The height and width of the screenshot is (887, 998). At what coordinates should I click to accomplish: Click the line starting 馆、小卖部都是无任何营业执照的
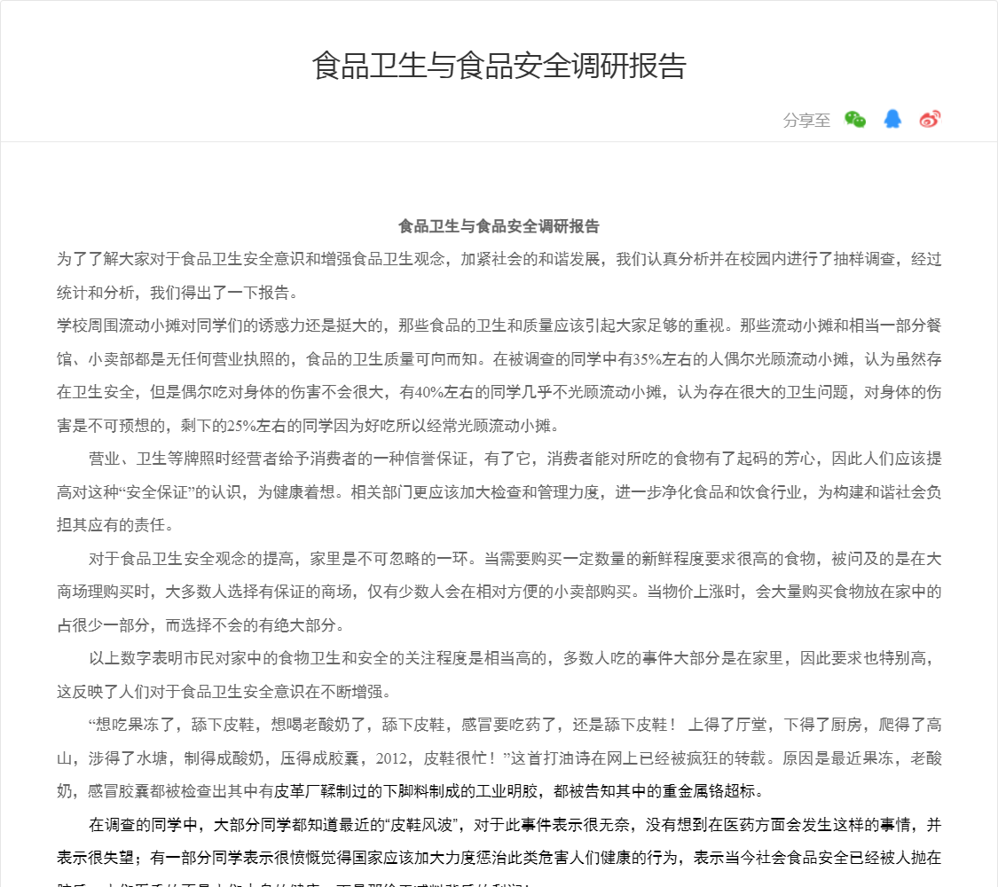pyautogui.click(x=499, y=359)
